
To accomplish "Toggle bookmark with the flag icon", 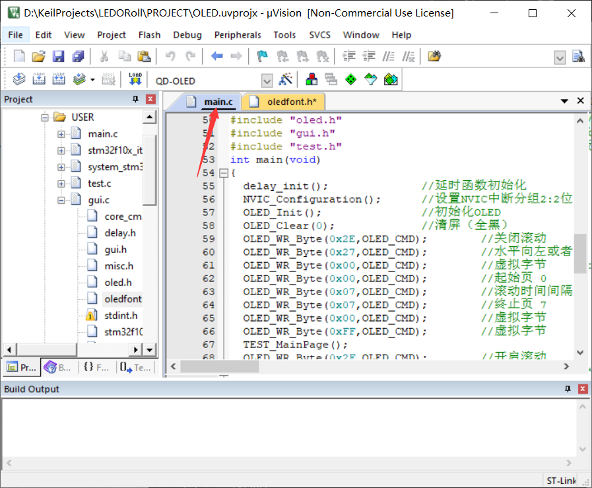I will pos(263,56).
